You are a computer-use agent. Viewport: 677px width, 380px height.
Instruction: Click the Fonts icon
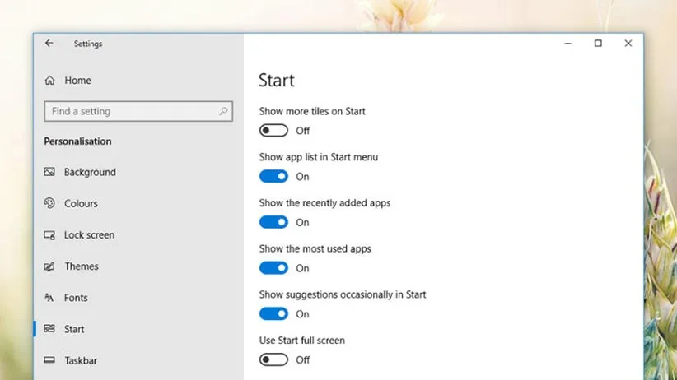click(x=49, y=298)
